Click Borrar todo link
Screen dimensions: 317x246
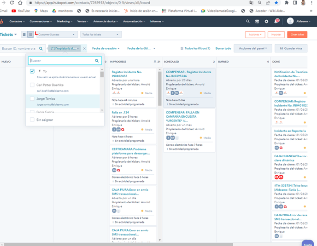(x=223, y=48)
